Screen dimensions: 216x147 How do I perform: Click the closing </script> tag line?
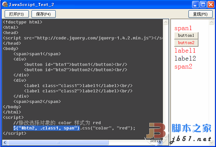point(15,133)
